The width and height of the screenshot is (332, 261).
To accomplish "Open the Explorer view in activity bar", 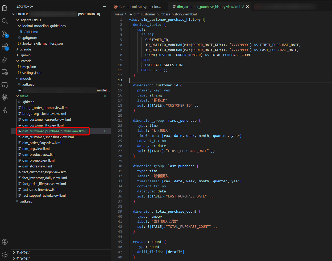I will 5,8.
